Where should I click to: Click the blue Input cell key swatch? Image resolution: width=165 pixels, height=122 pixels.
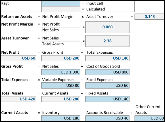(x=61, y=3)
